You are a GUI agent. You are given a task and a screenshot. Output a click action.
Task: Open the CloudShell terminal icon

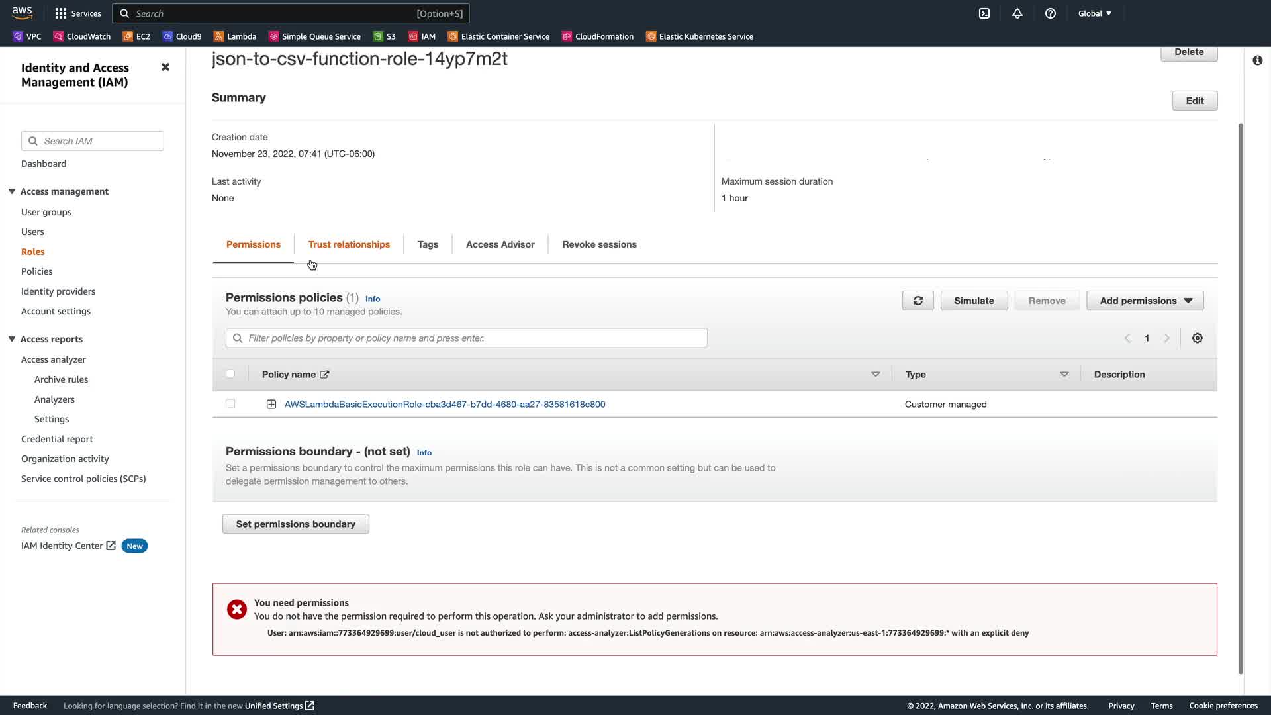[984, 13]
